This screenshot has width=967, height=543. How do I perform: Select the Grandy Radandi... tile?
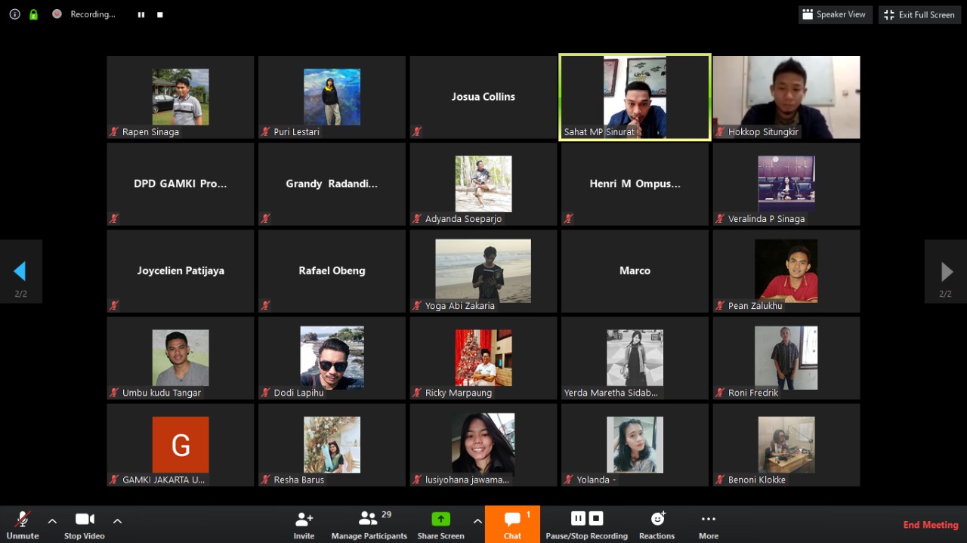coord(332,184)
